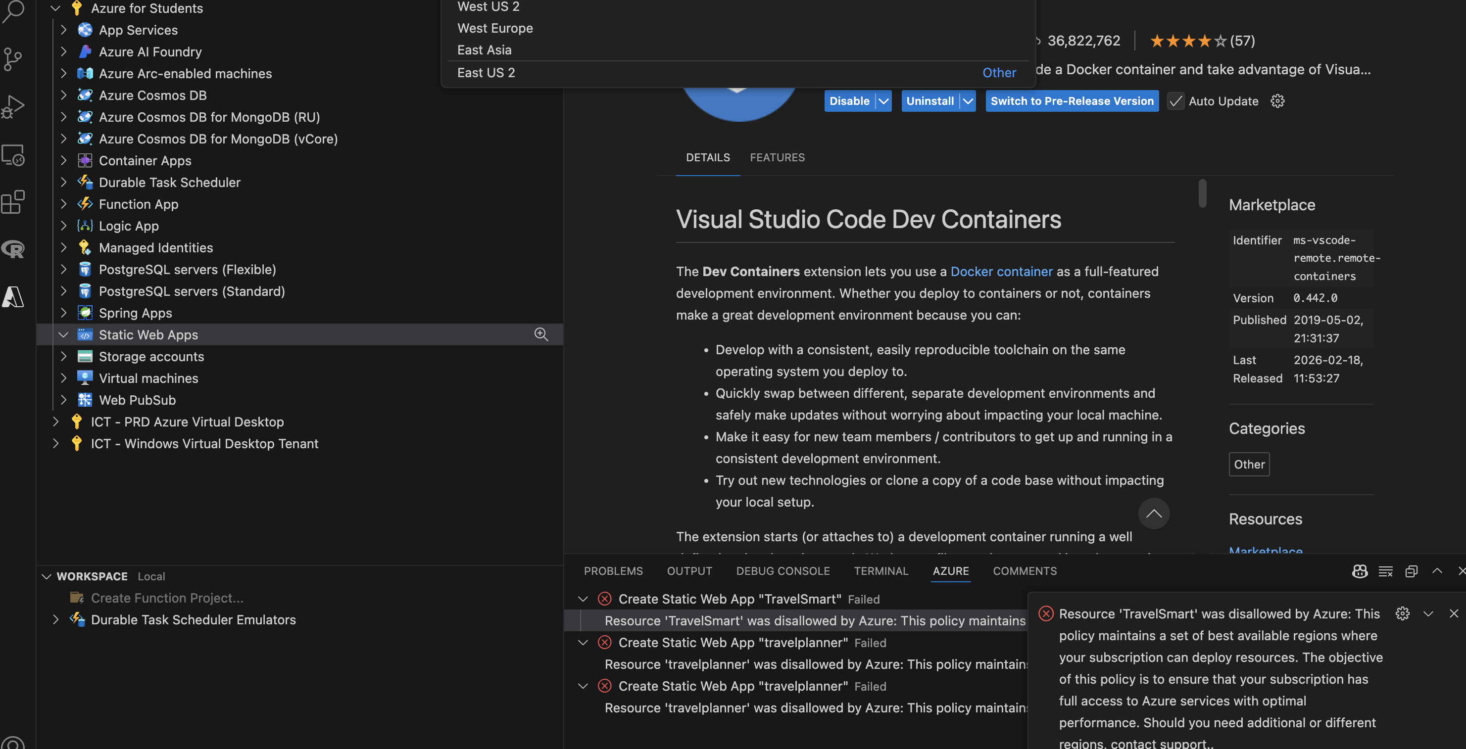Click the Copilot icon in the panel toolbar
1466x749 pixels.
[1360, 571]
